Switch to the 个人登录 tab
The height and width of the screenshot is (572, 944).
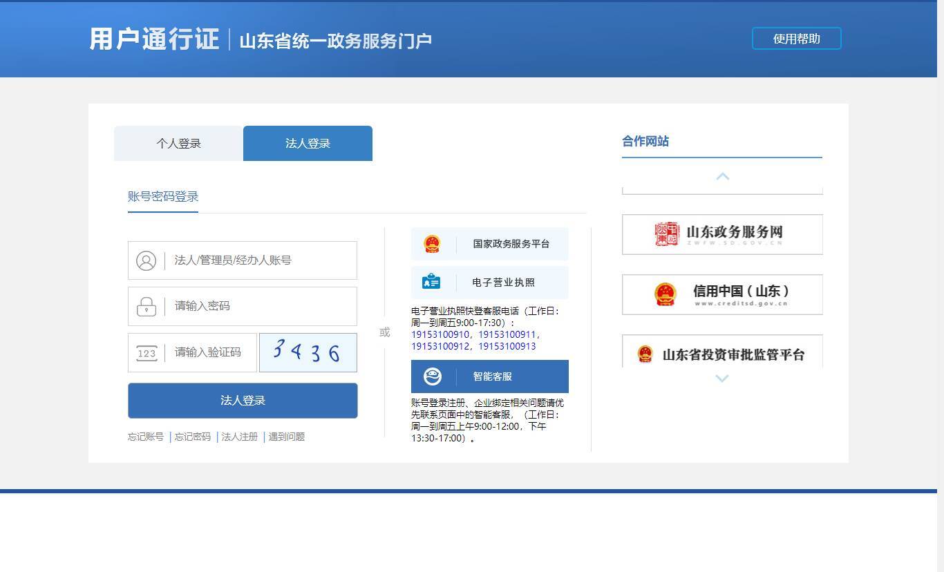[x=178, y=143]
